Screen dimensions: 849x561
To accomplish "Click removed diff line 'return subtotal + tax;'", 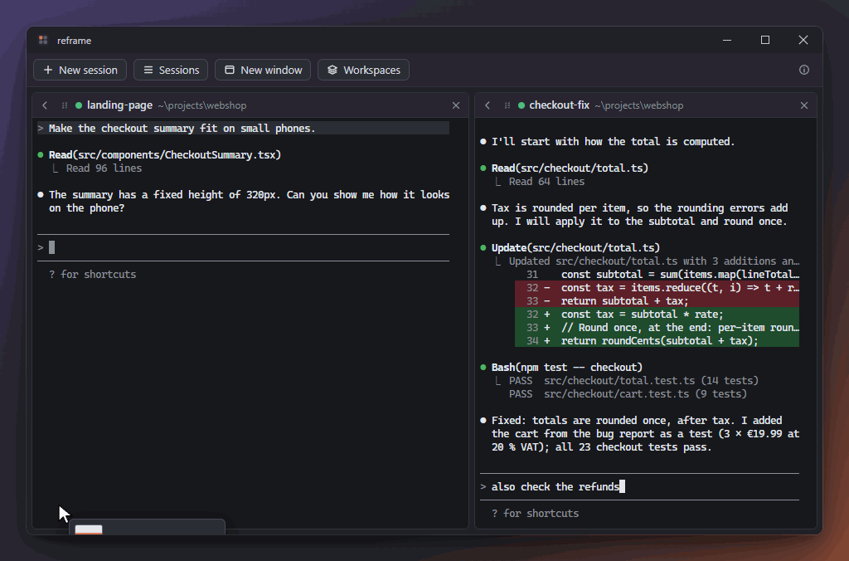I will [657, 300].
